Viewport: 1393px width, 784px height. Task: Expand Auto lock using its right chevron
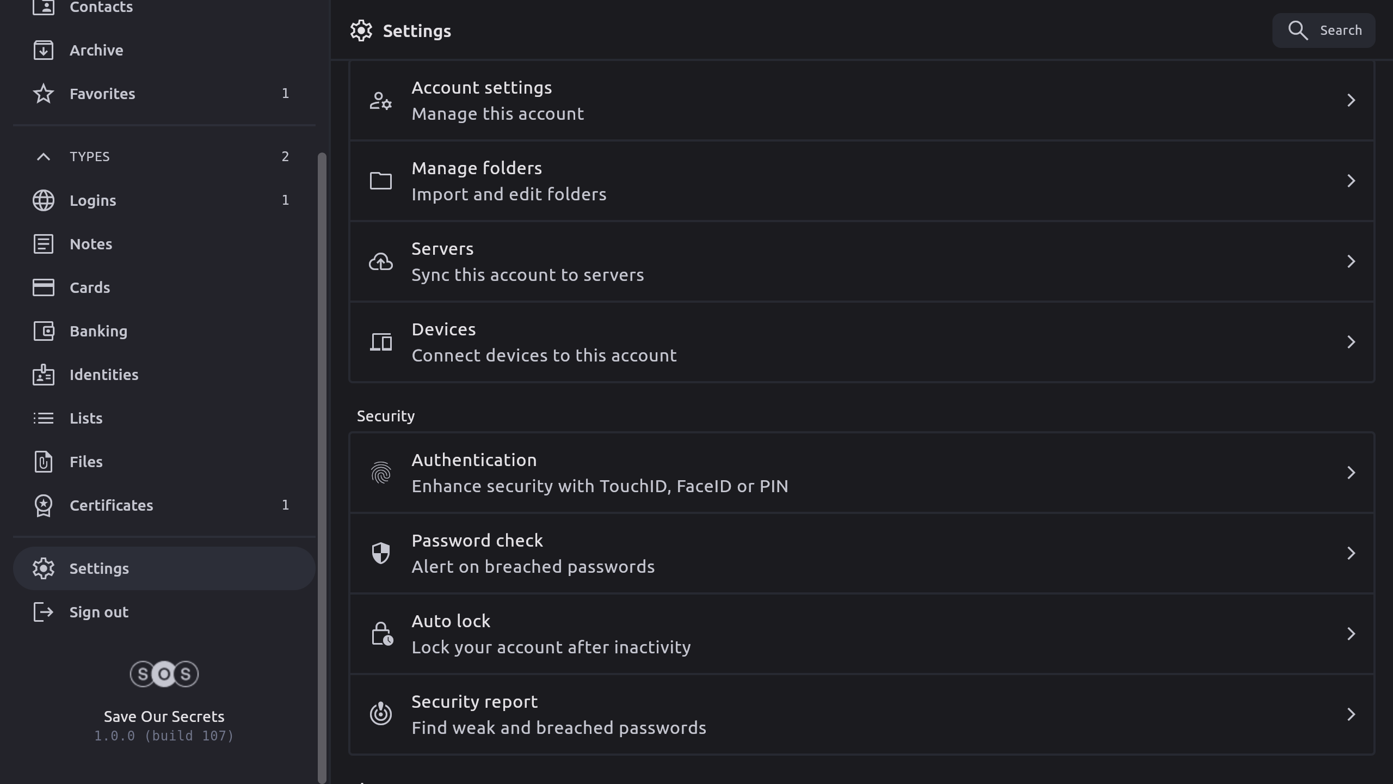point(1351,634)
